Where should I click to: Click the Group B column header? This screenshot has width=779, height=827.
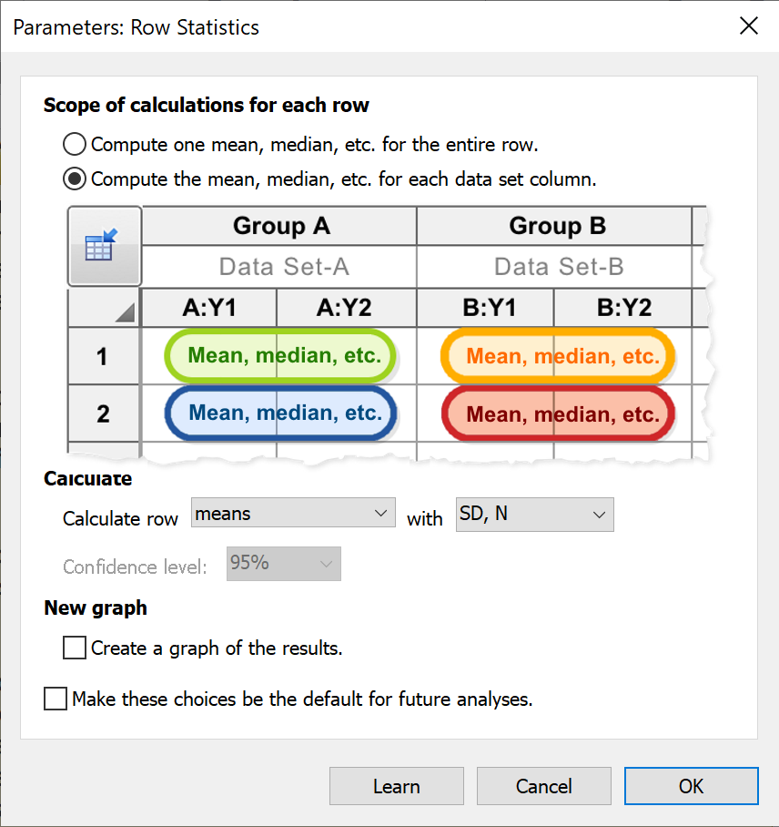[x=556, y=226]
